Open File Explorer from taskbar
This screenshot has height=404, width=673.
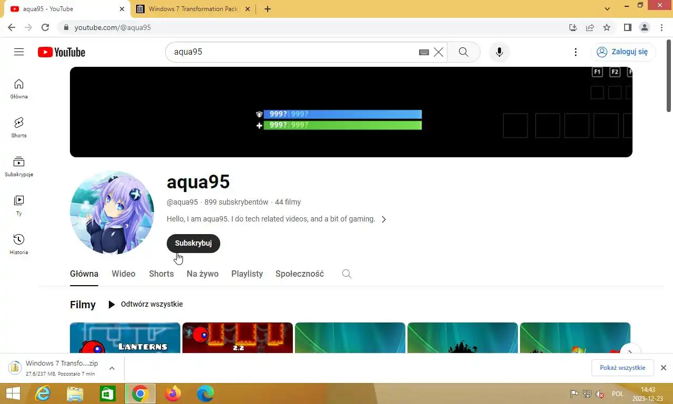coord(75,393)
